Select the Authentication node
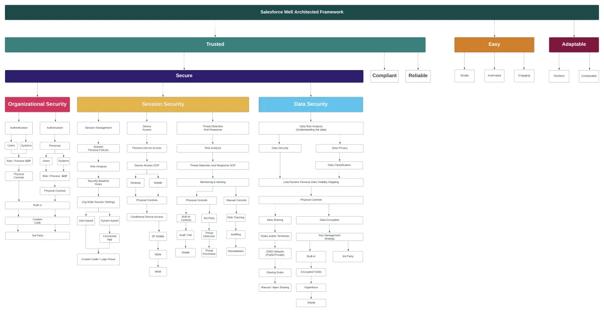604x312 pixels. [x=19, y=128]
